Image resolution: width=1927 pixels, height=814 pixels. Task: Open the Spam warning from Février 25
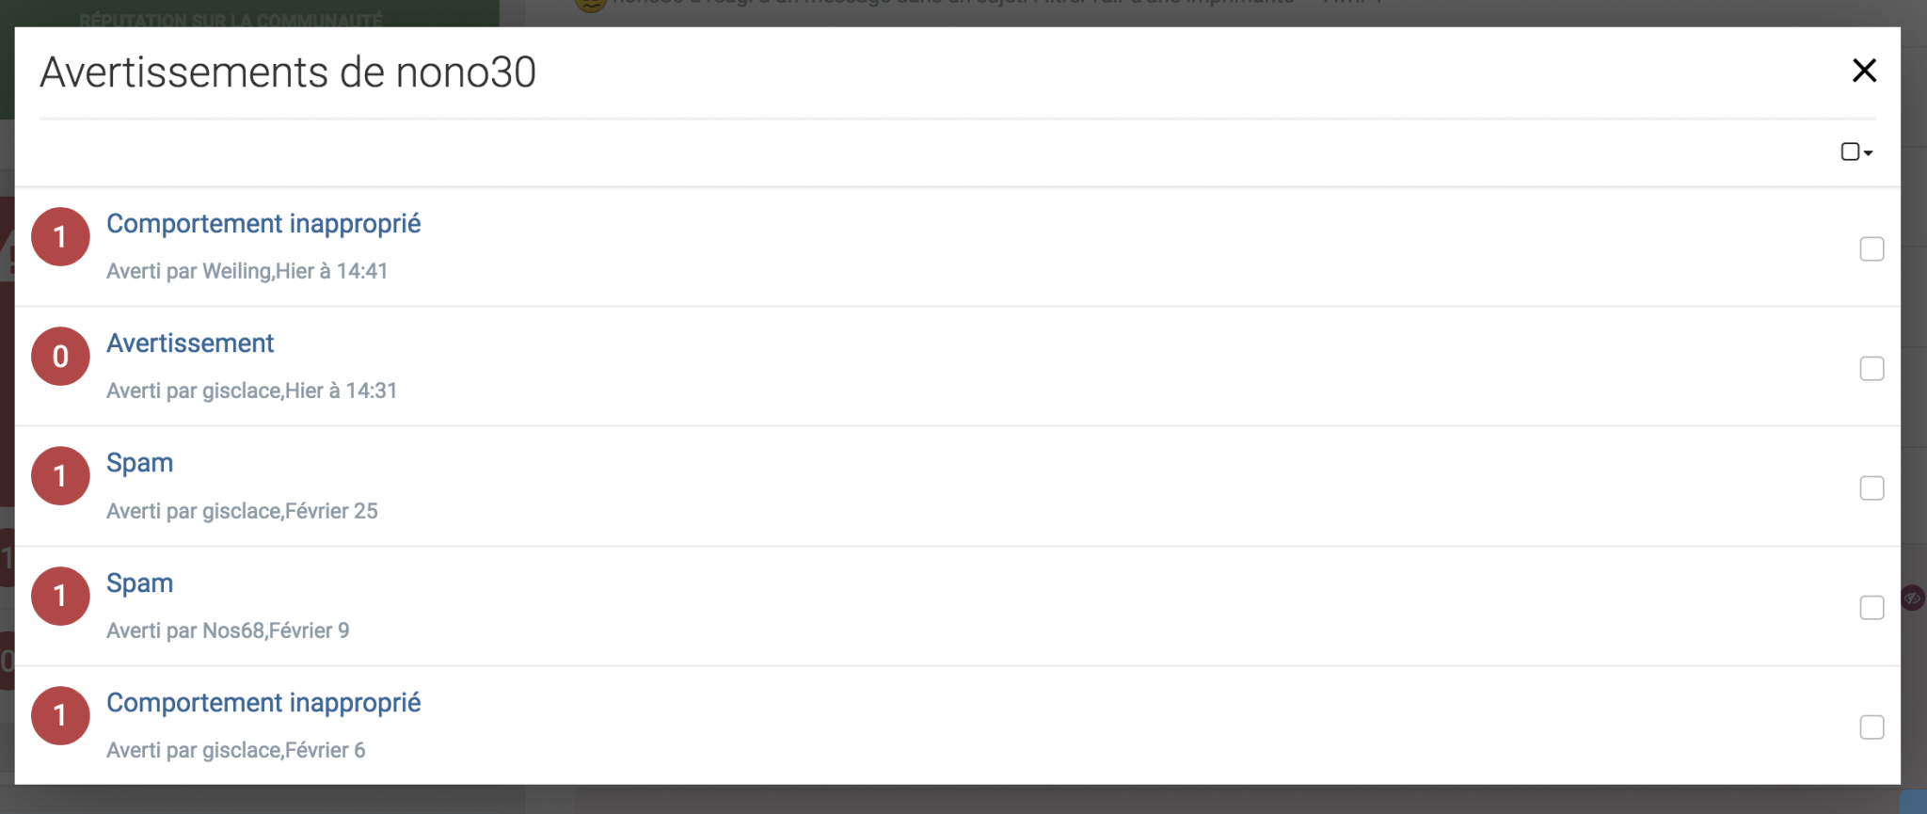[139, 463]
